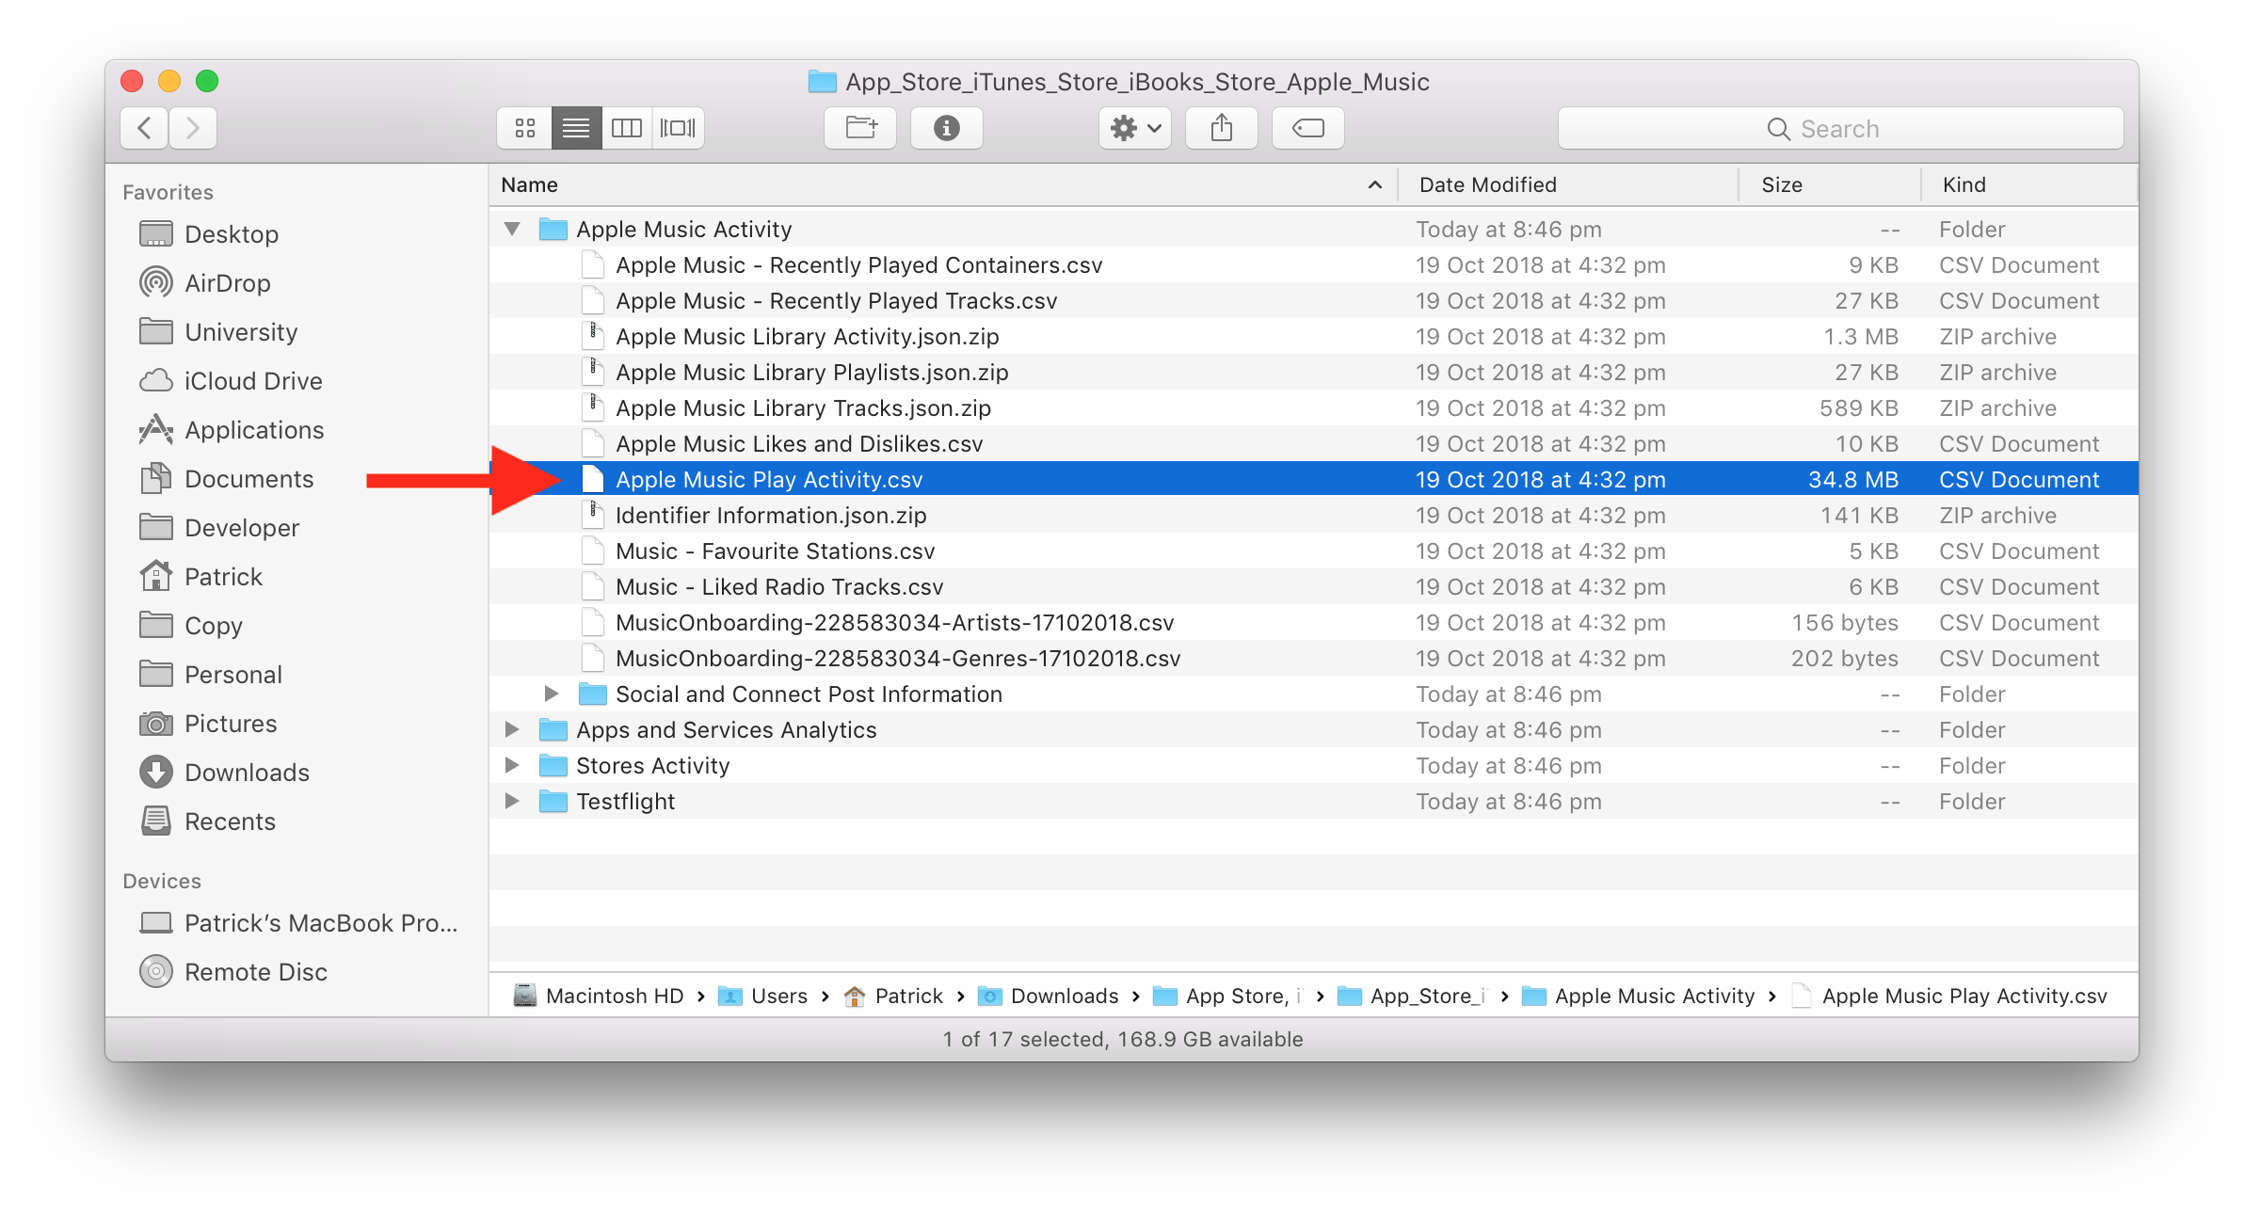Expand the Stores Activity folder

pos(512,765)
